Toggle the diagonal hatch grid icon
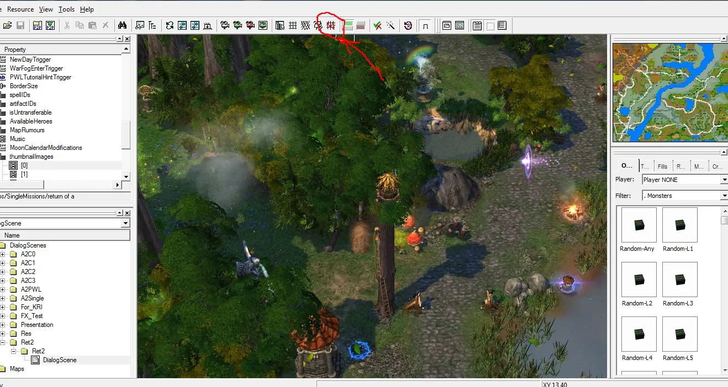This screenshot has height=387, width=728. (305, 25)
